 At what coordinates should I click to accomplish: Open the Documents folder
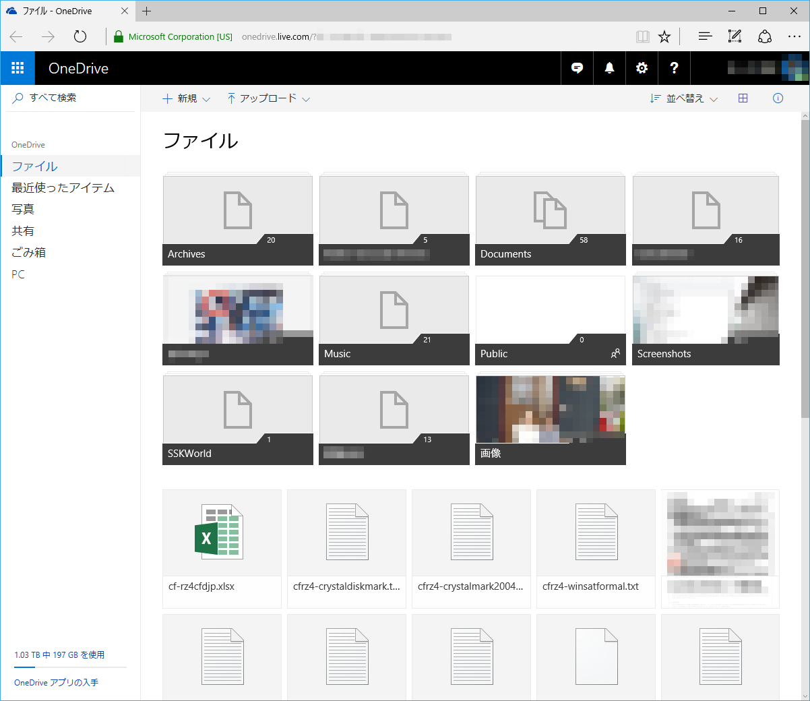click(551, 220)
